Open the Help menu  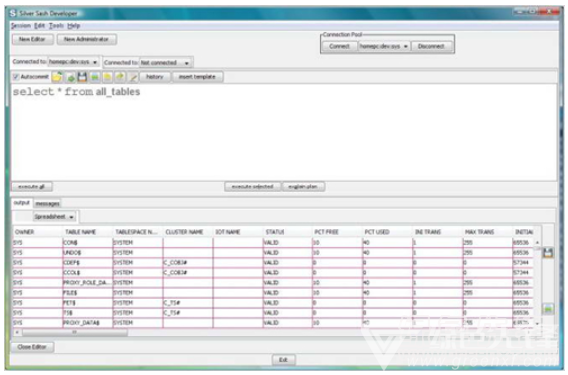click(x=74, y=26)
